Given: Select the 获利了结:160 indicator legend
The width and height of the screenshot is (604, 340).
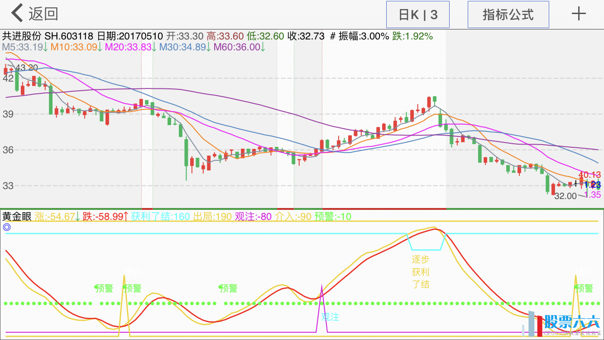Looking at the screenshot, I should coord(160,217).
